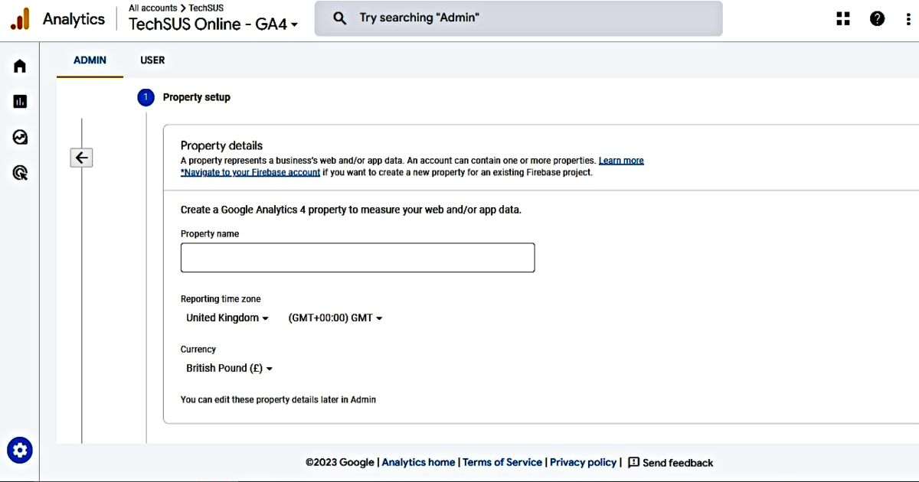Image resolution: width=919 pixels, height=482 pixels.
Task: Click the Currency label
Action: [x=198, y=349]
